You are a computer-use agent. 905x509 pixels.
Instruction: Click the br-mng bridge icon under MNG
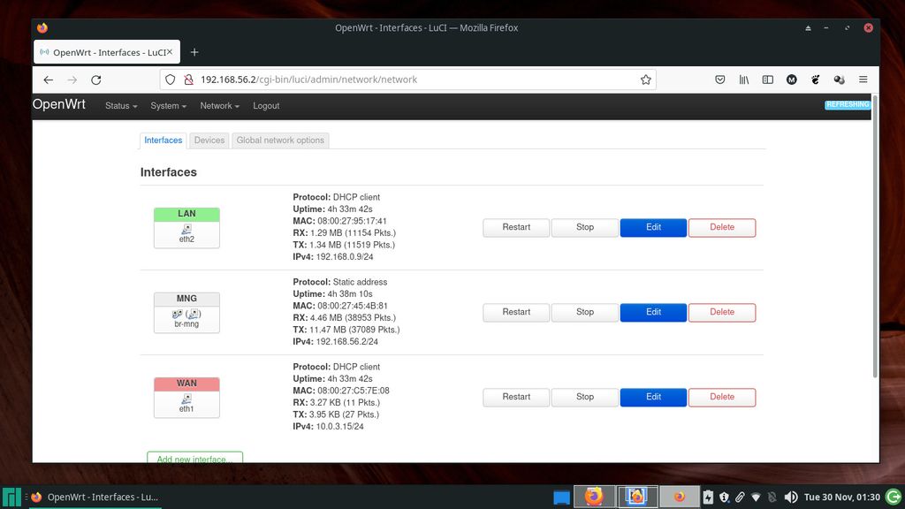tap(186, 315)
